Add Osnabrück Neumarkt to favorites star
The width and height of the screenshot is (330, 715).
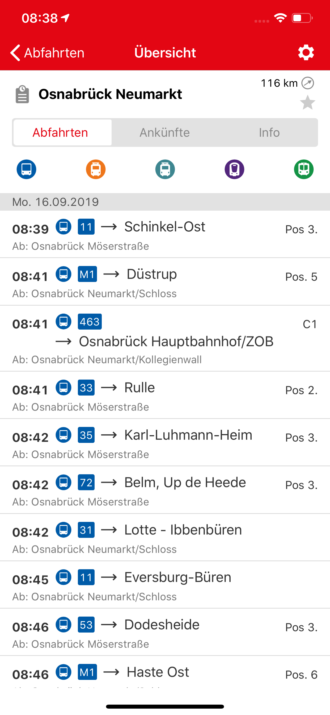click(307, 102)
